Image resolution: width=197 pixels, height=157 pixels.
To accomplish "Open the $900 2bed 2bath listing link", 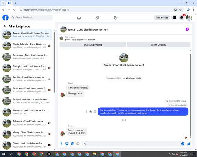I will point(80,40).
